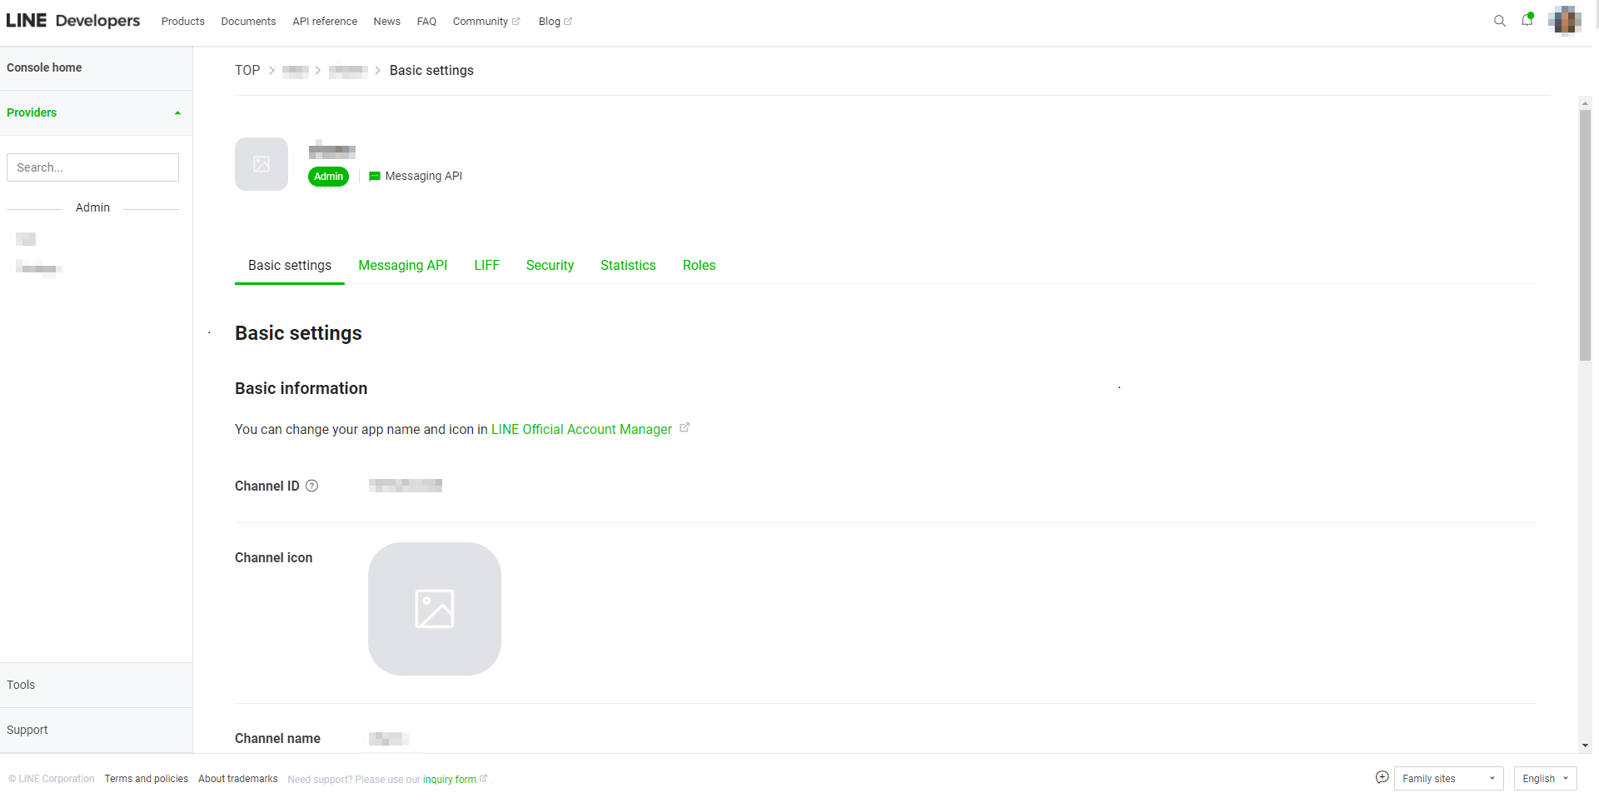
Task: Open the feedback speech-bubble icon near Family sites
Action: 1382,776
